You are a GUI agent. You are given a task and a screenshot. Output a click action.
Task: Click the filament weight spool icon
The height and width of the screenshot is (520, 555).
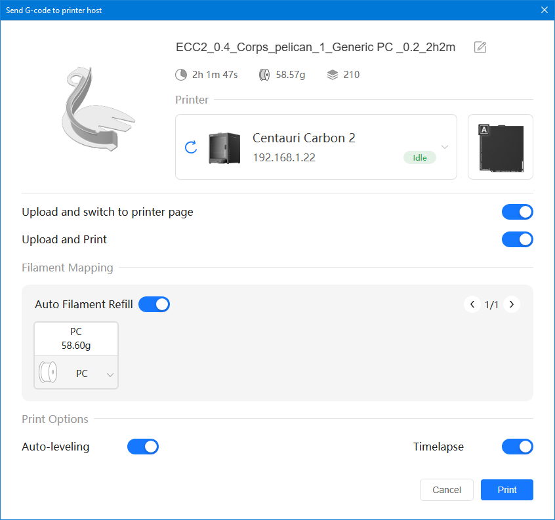point(264,75)
